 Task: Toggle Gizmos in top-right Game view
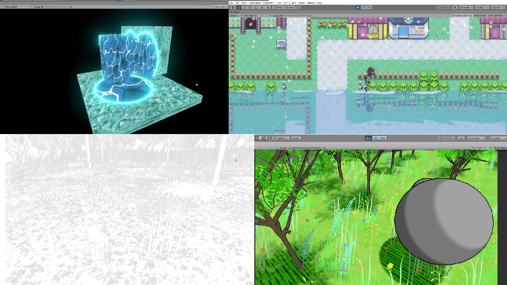[x=499, y=16]
